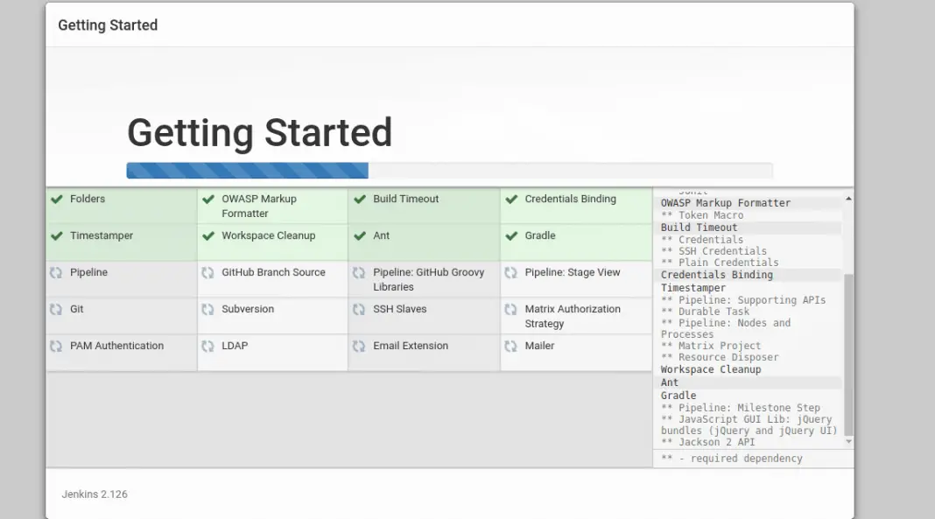Click the Workspace Cleanup checkmark icon

point(208,235)
